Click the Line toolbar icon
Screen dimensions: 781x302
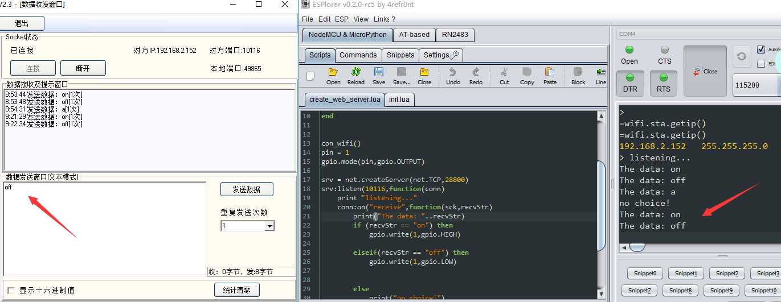coord(601,76)
